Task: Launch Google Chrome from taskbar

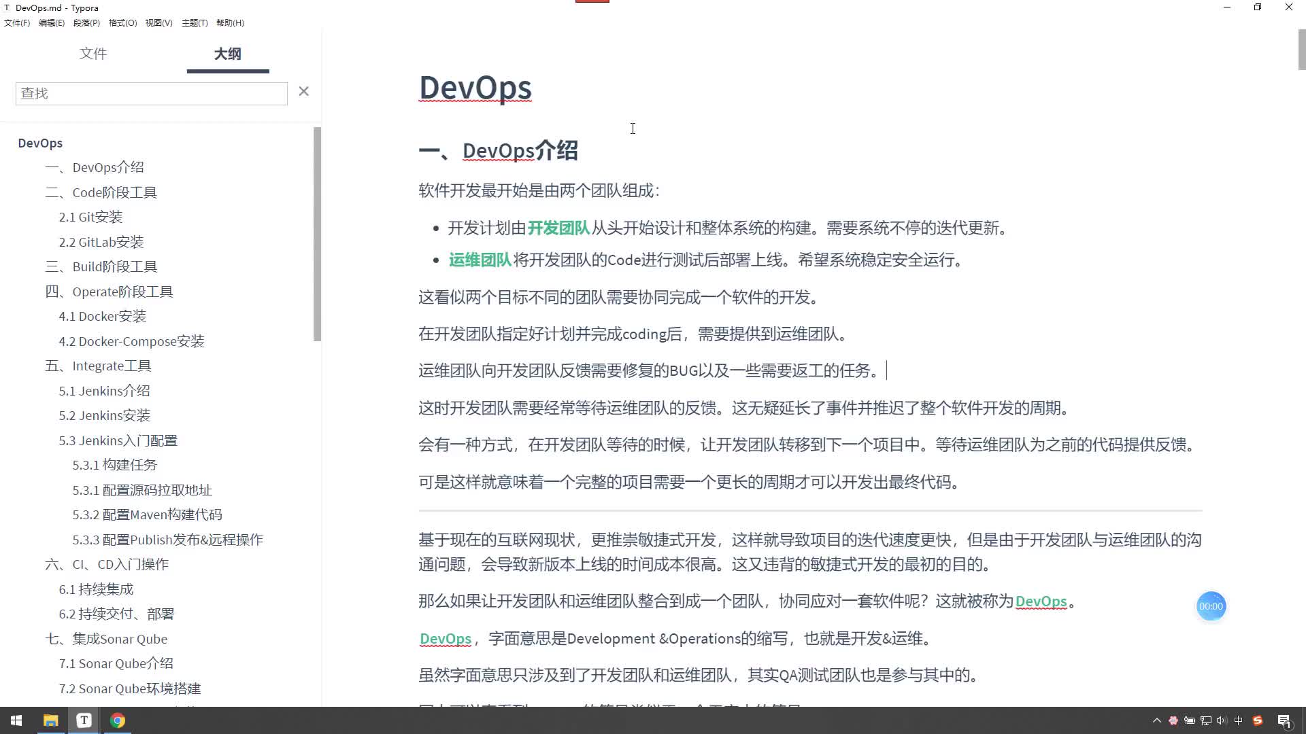Action: click(117, 720)
